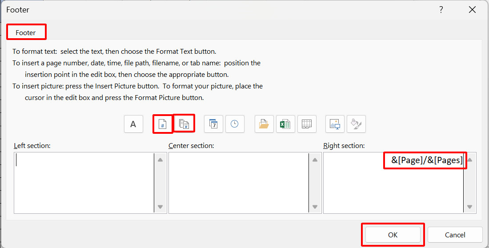Cancel the Footer dialog

455,235
